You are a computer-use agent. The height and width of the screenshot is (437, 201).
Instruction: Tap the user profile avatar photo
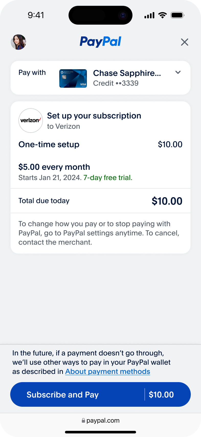(x=18, y=42)
